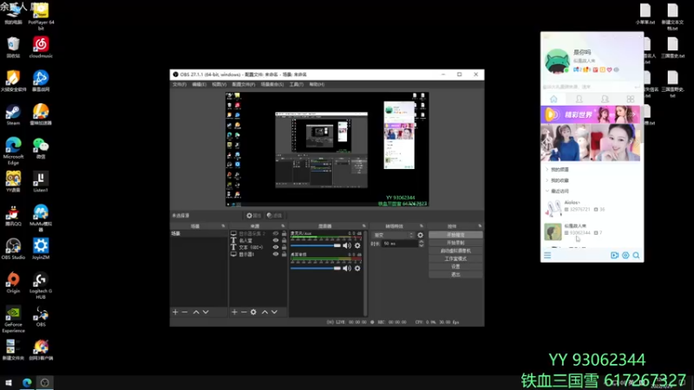Collapse the expanded recent visits group in YY
Viewport: 694px width, 390px height.
(x=547, y=191)
